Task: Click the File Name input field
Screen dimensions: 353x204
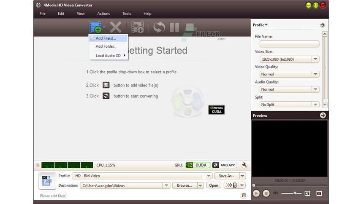Action: (289, 44)
